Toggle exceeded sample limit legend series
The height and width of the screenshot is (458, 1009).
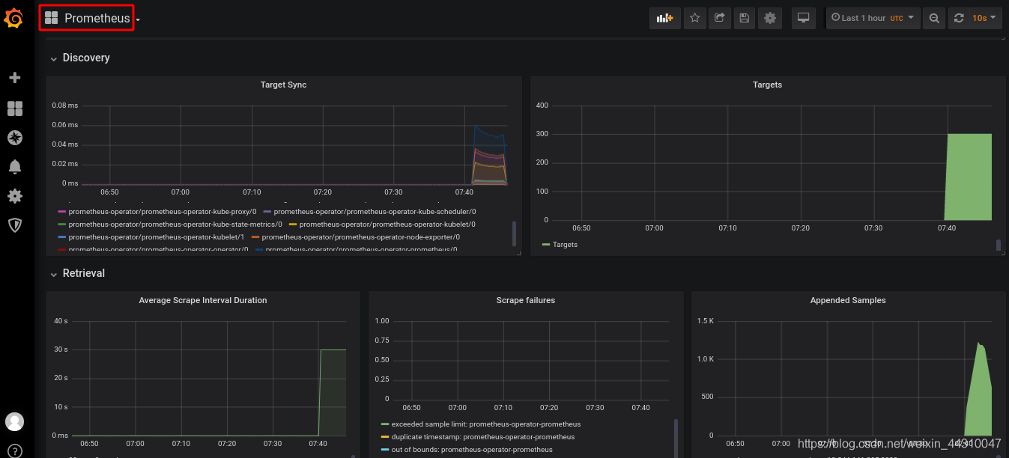[x=486, y=424]
